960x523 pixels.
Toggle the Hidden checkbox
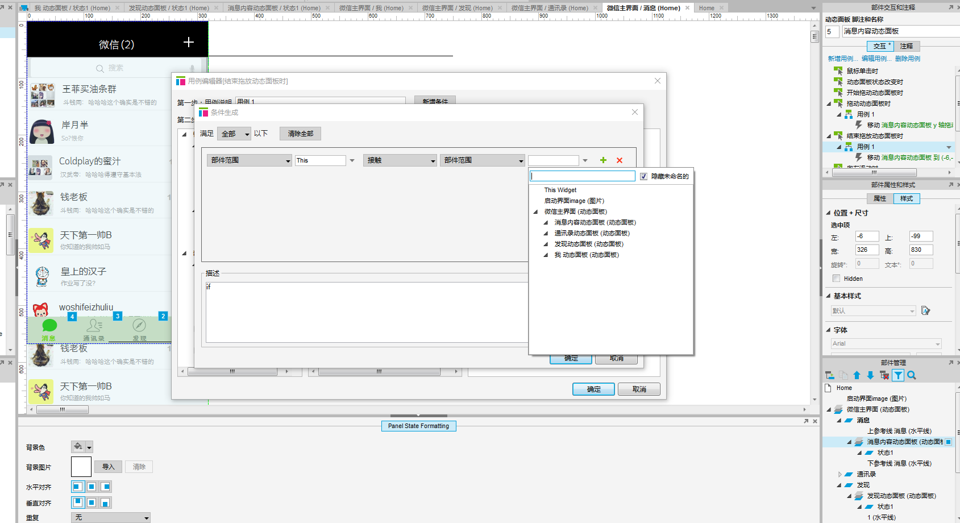pyautogui.click(x=836, y=278)
